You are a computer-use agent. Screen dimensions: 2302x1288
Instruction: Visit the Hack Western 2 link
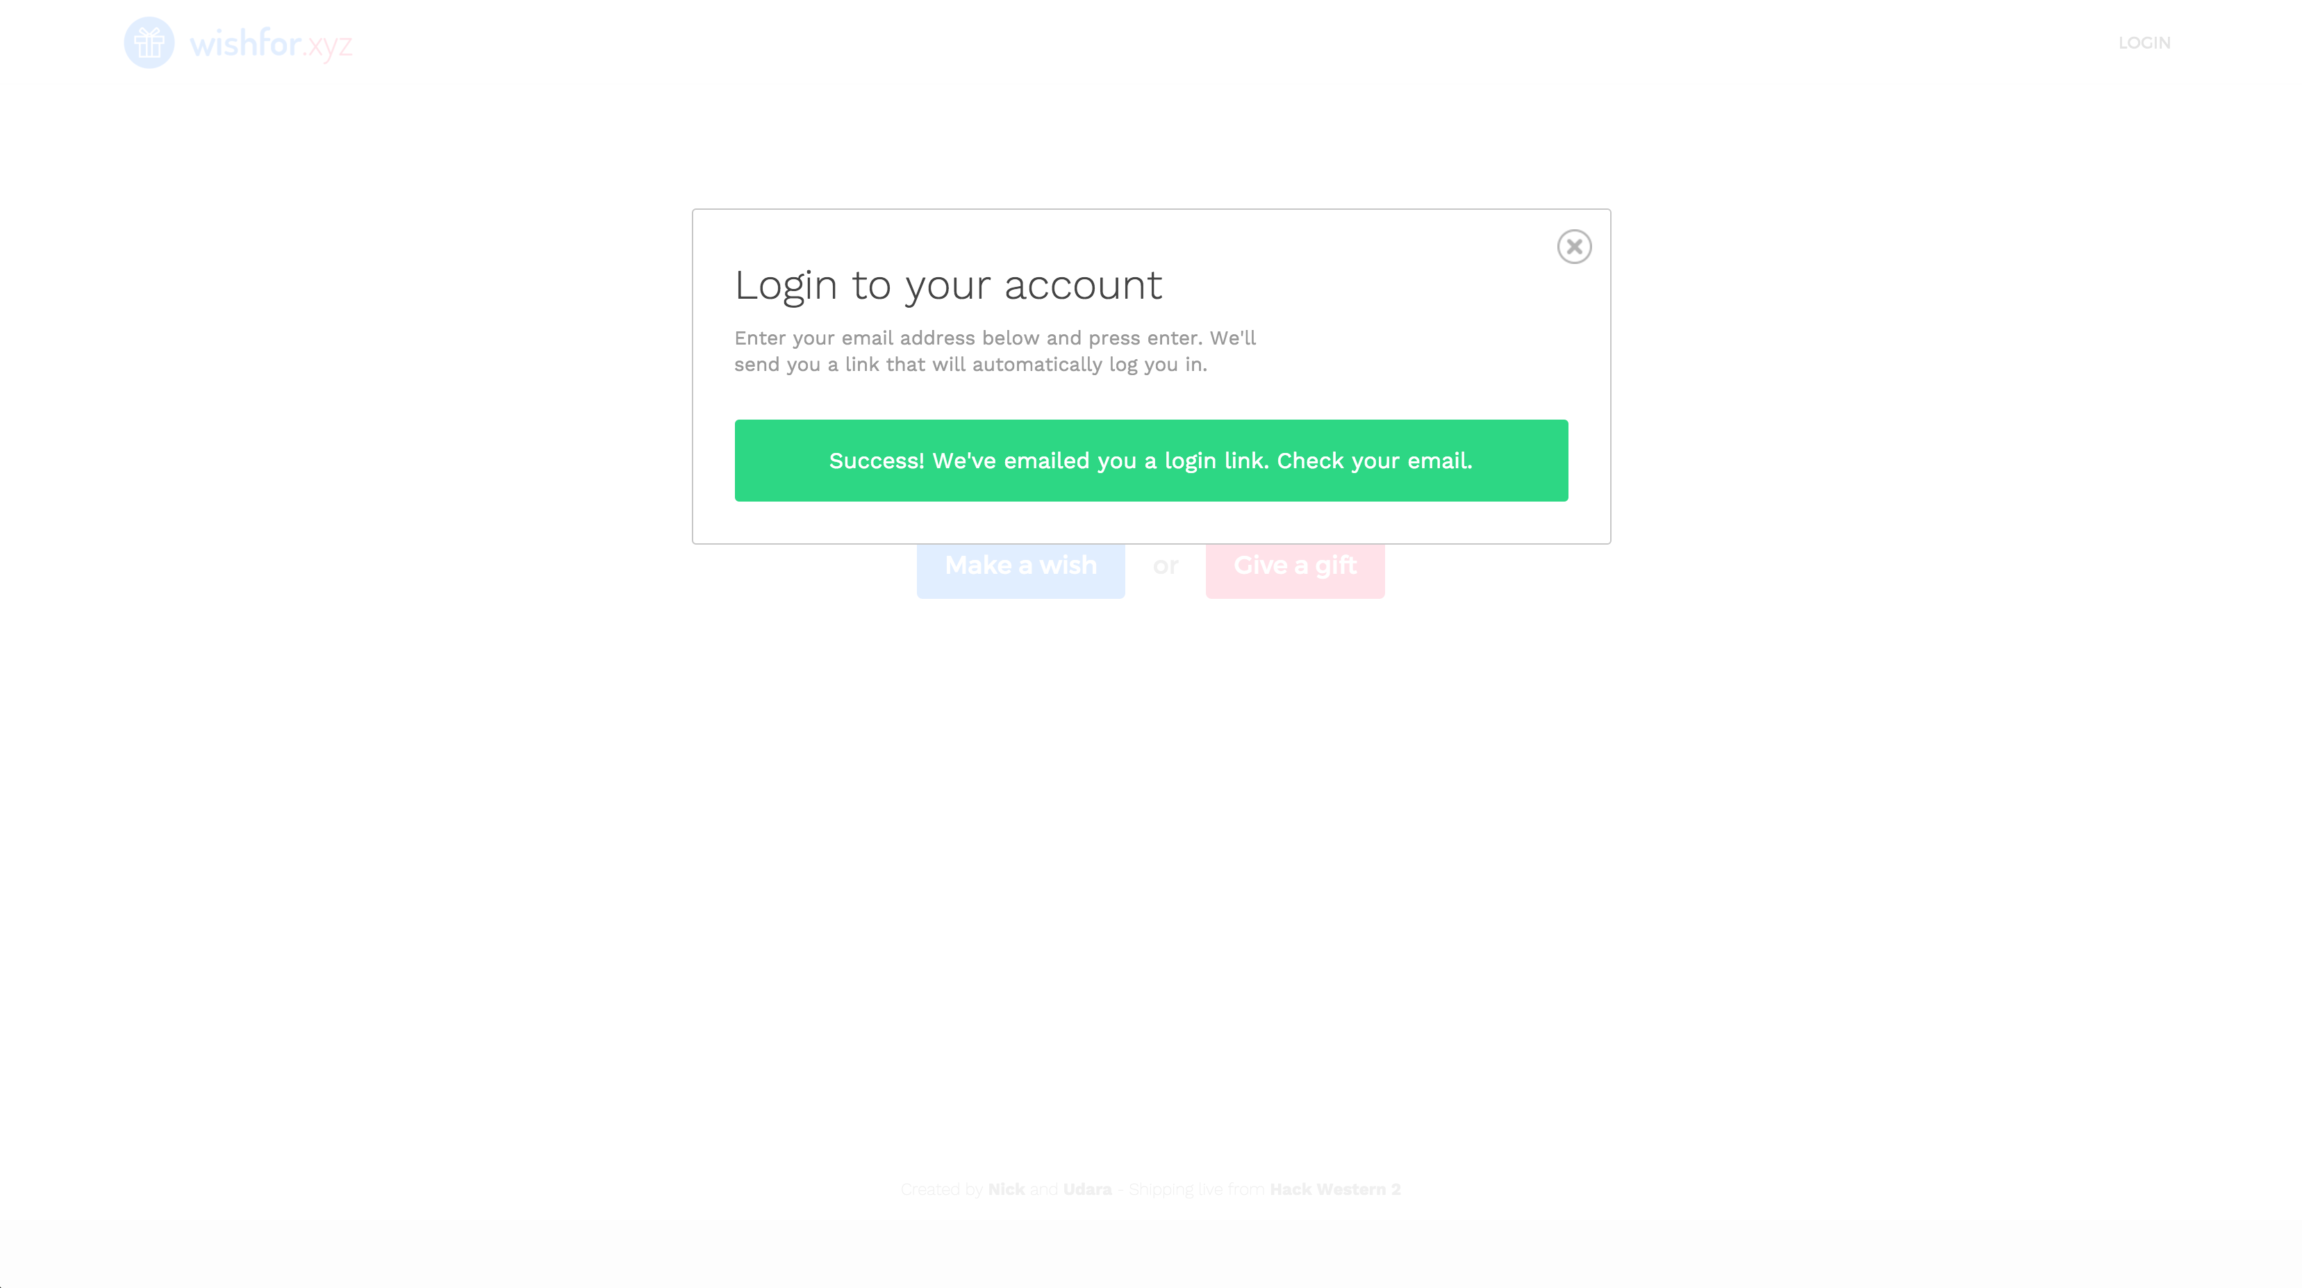pyautogui.click(x=1335, y=1189)
